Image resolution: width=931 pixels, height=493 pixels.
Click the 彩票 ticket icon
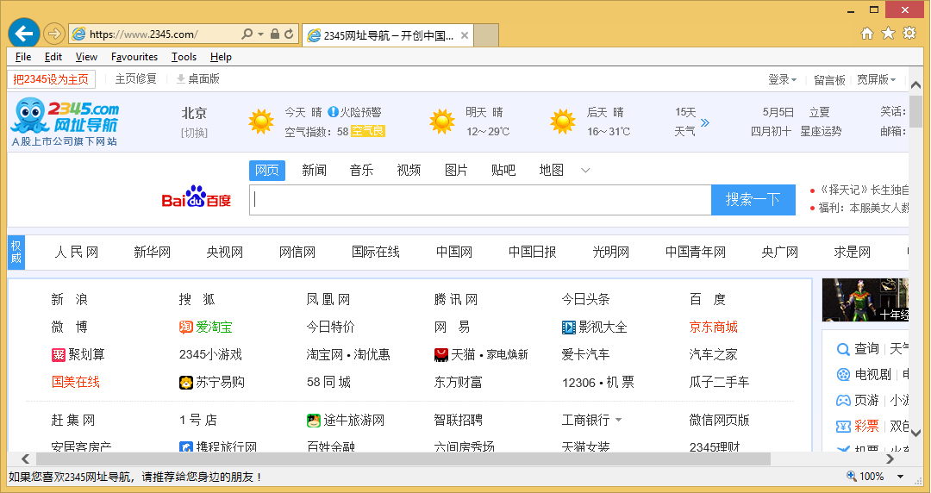(843, 427)
